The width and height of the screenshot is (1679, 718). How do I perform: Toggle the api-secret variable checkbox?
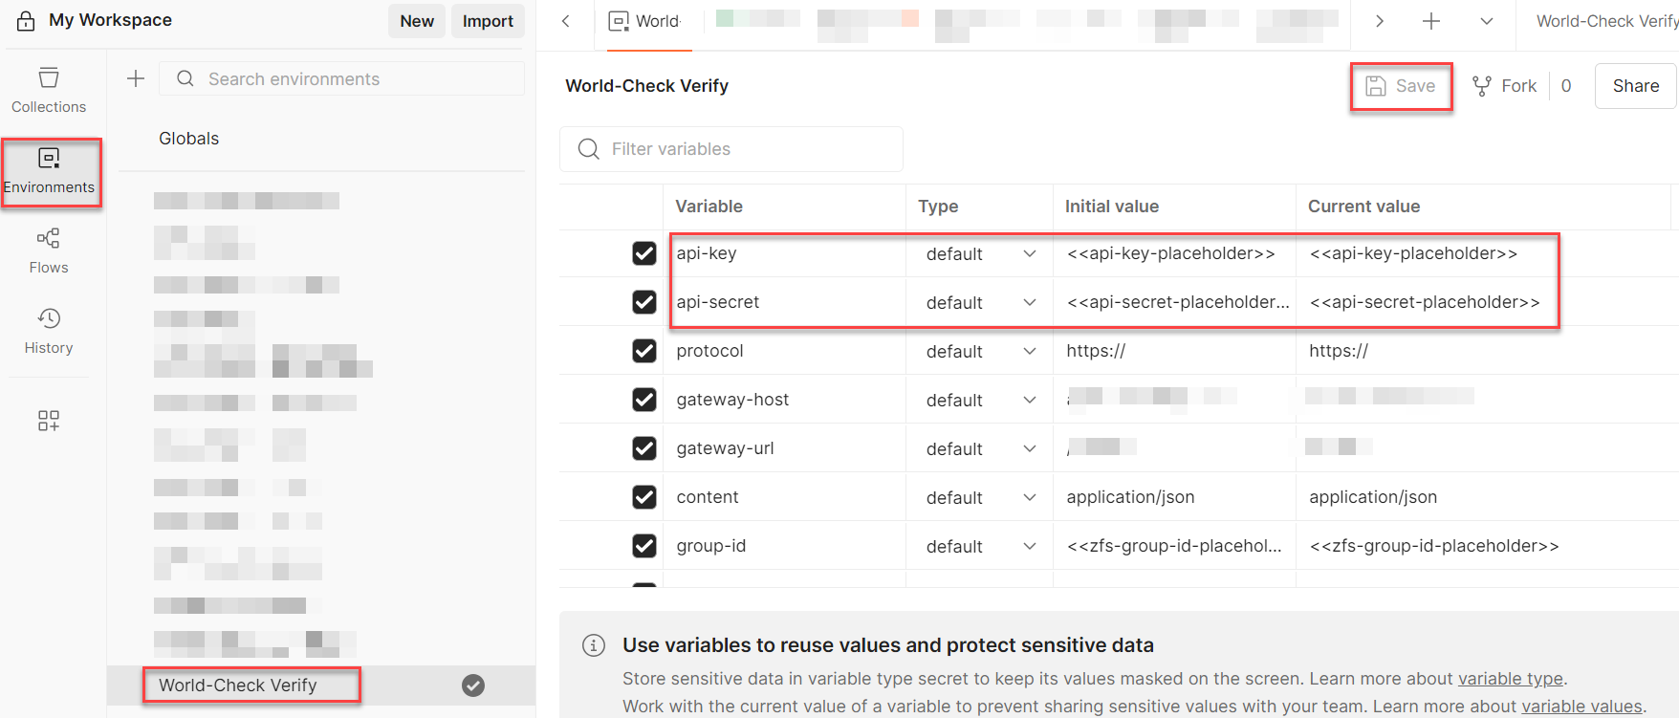point(644,302)
